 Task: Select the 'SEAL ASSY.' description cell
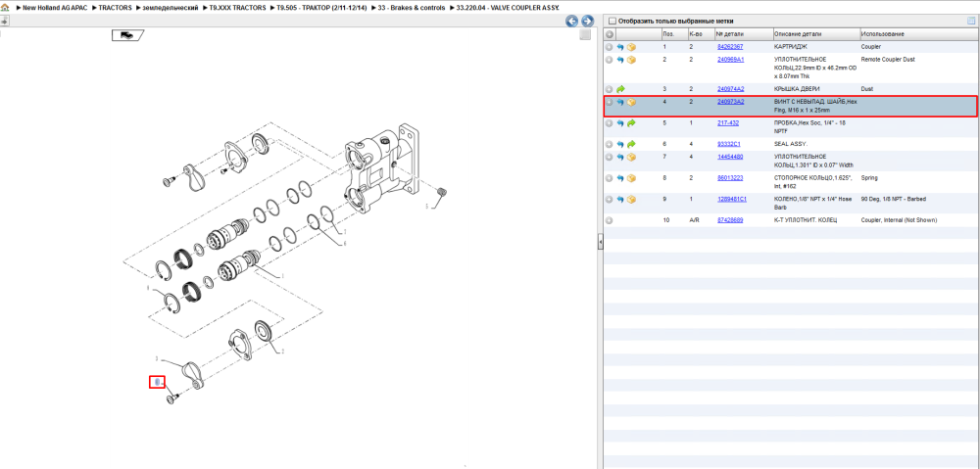coord(789,144)
